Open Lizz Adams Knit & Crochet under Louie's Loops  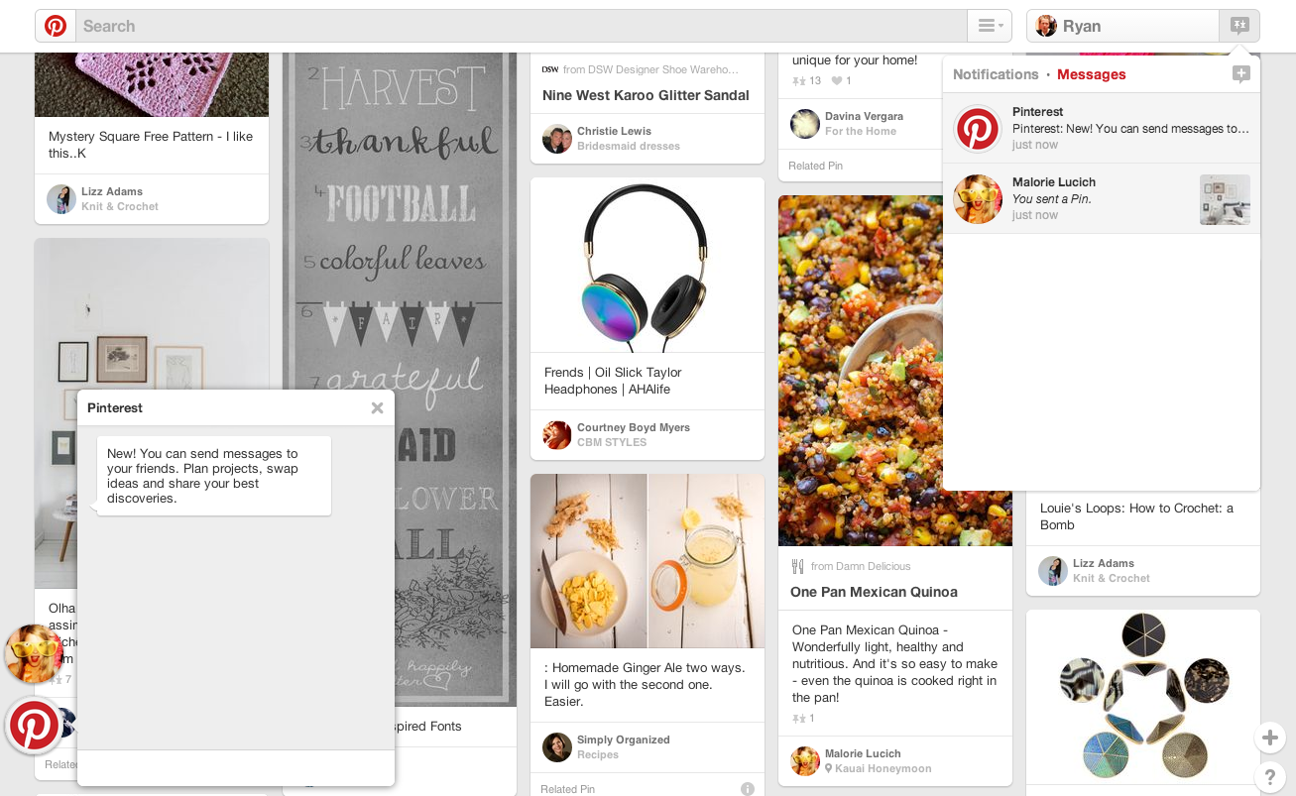click(x=1111, y=571)
